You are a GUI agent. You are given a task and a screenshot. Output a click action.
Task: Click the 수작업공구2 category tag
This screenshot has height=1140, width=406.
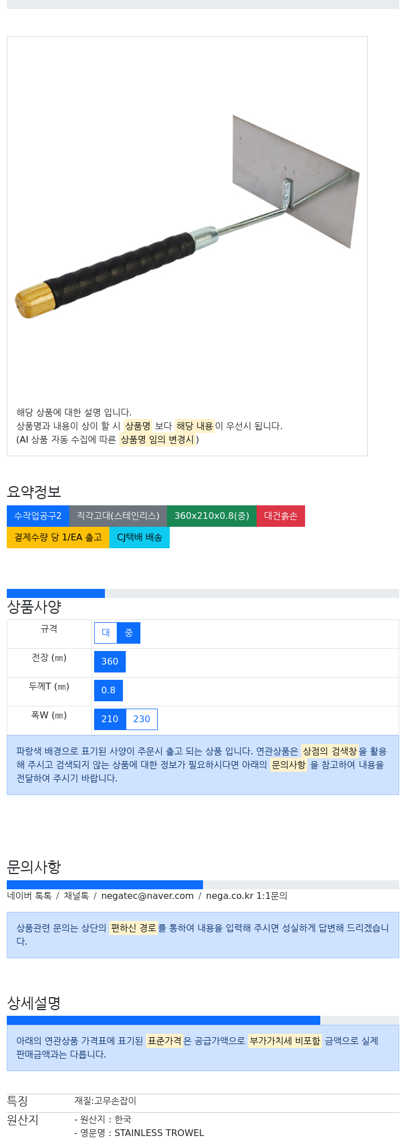tap(38, 516)
